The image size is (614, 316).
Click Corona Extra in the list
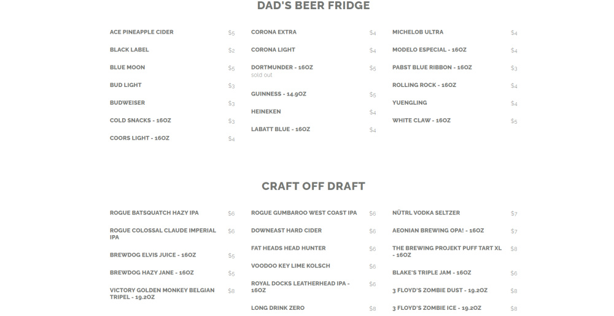point(274,32)
